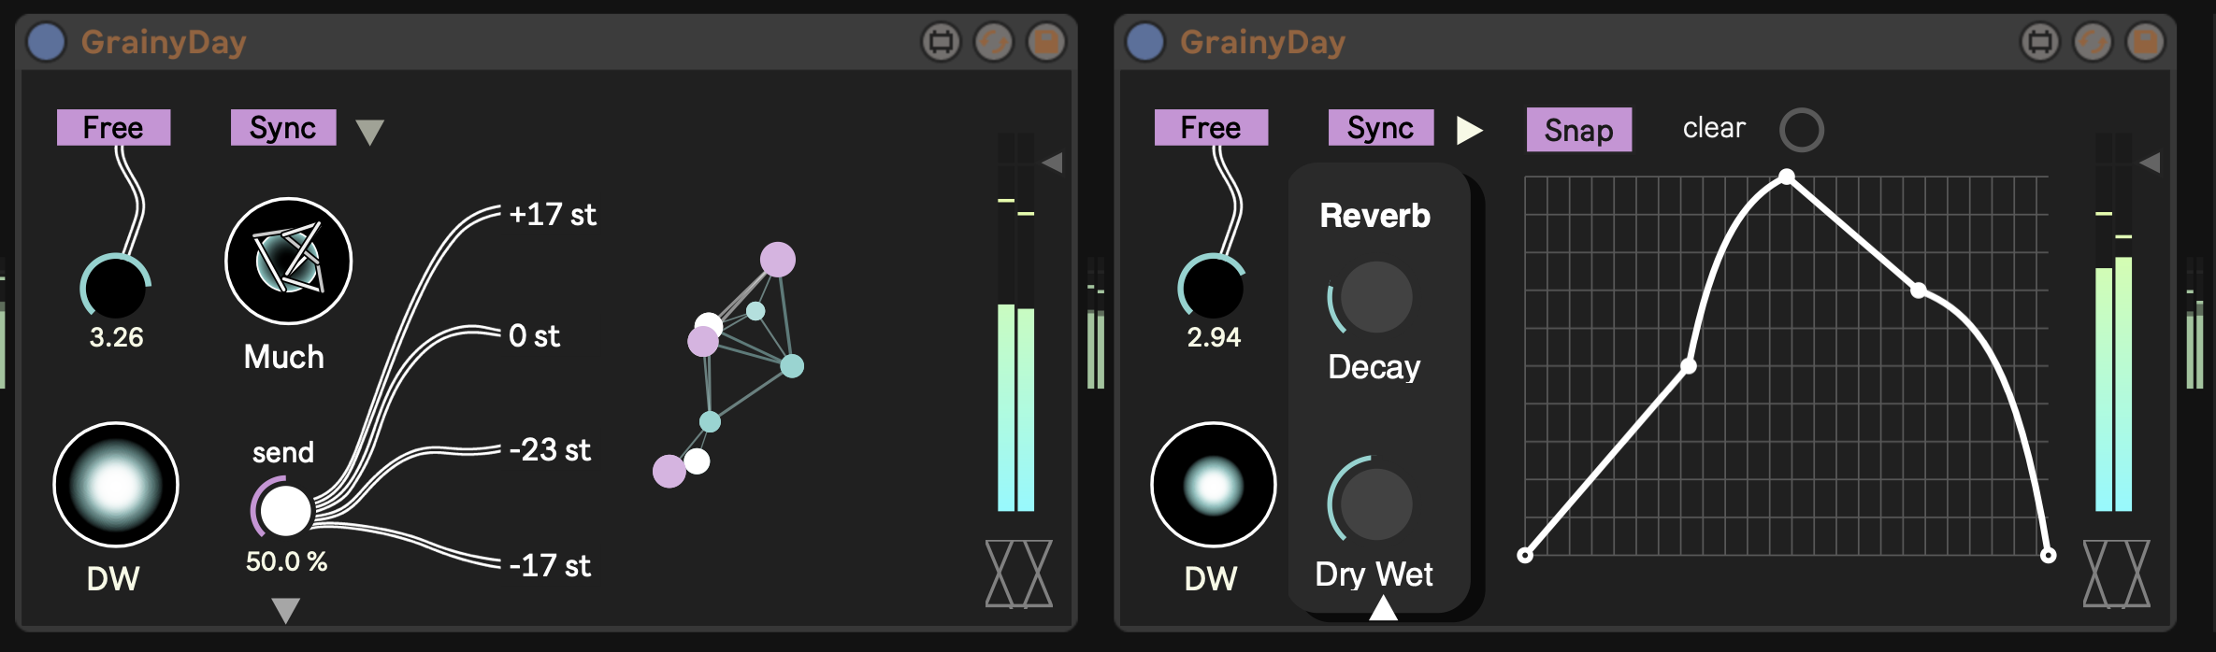Select Free mode on the left device
2216x652 pixels.
point(113,127)
